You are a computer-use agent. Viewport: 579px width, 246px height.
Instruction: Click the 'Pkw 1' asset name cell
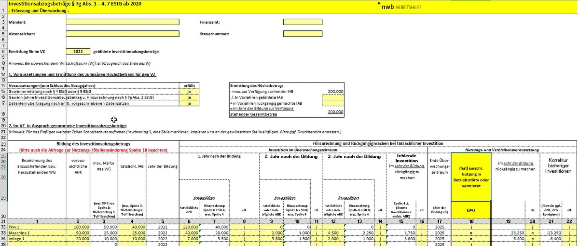pyautogui.click(x=36, y=226)
